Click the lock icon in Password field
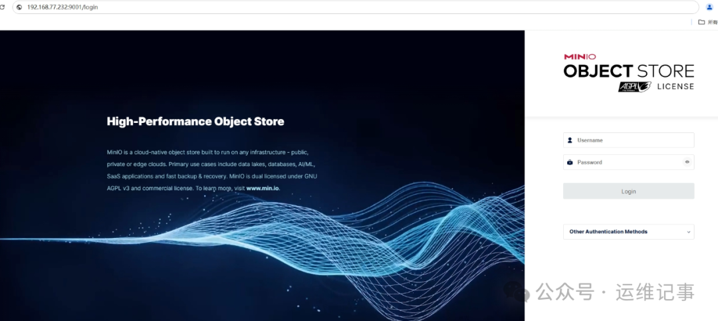Viewport: 718px width, 321px height. click(570, 162)
